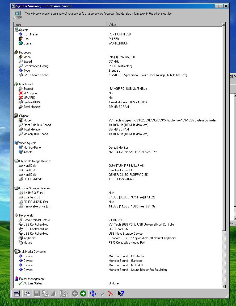Click the computer icon beside the summary description
The width and height of the screenshot is (236, 306).
18,15
